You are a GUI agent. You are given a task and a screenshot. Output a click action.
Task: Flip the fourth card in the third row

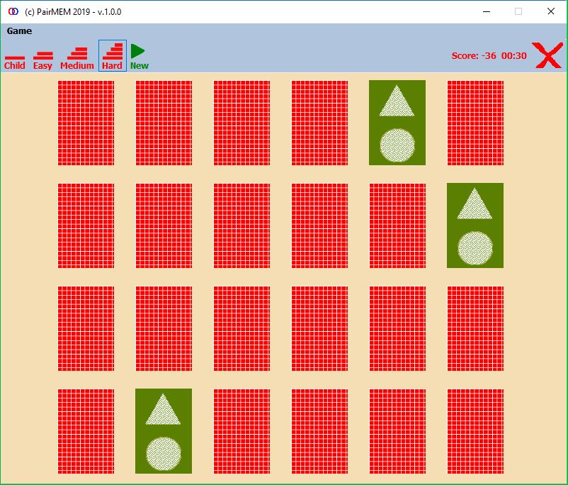pyautogui.click(x=319, y=328)
